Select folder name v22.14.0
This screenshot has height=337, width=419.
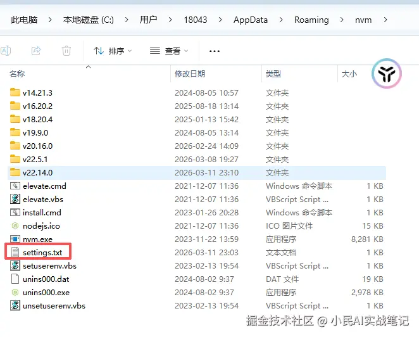[x=38, y=172]
